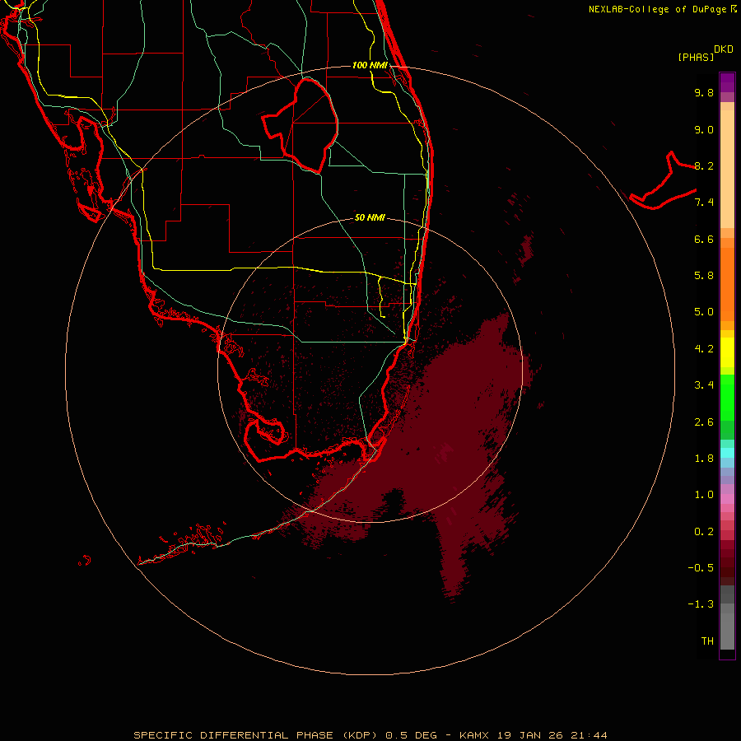Viewport: 741px width, 741px height.
Task: Pick the large peach color bar segment
Action: click(x=727, y=169)
